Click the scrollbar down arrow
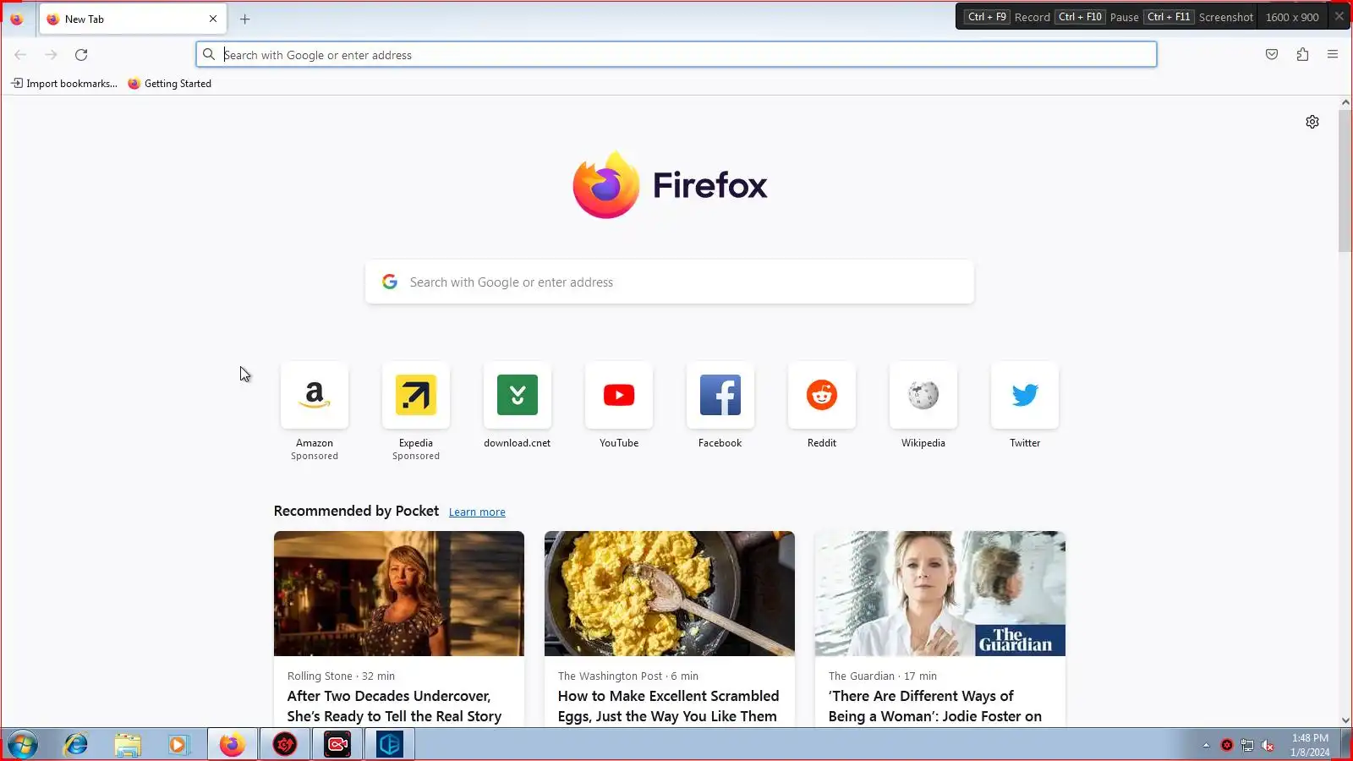This screenshot has height=761, width=1353. click(x=1345, y=720)
